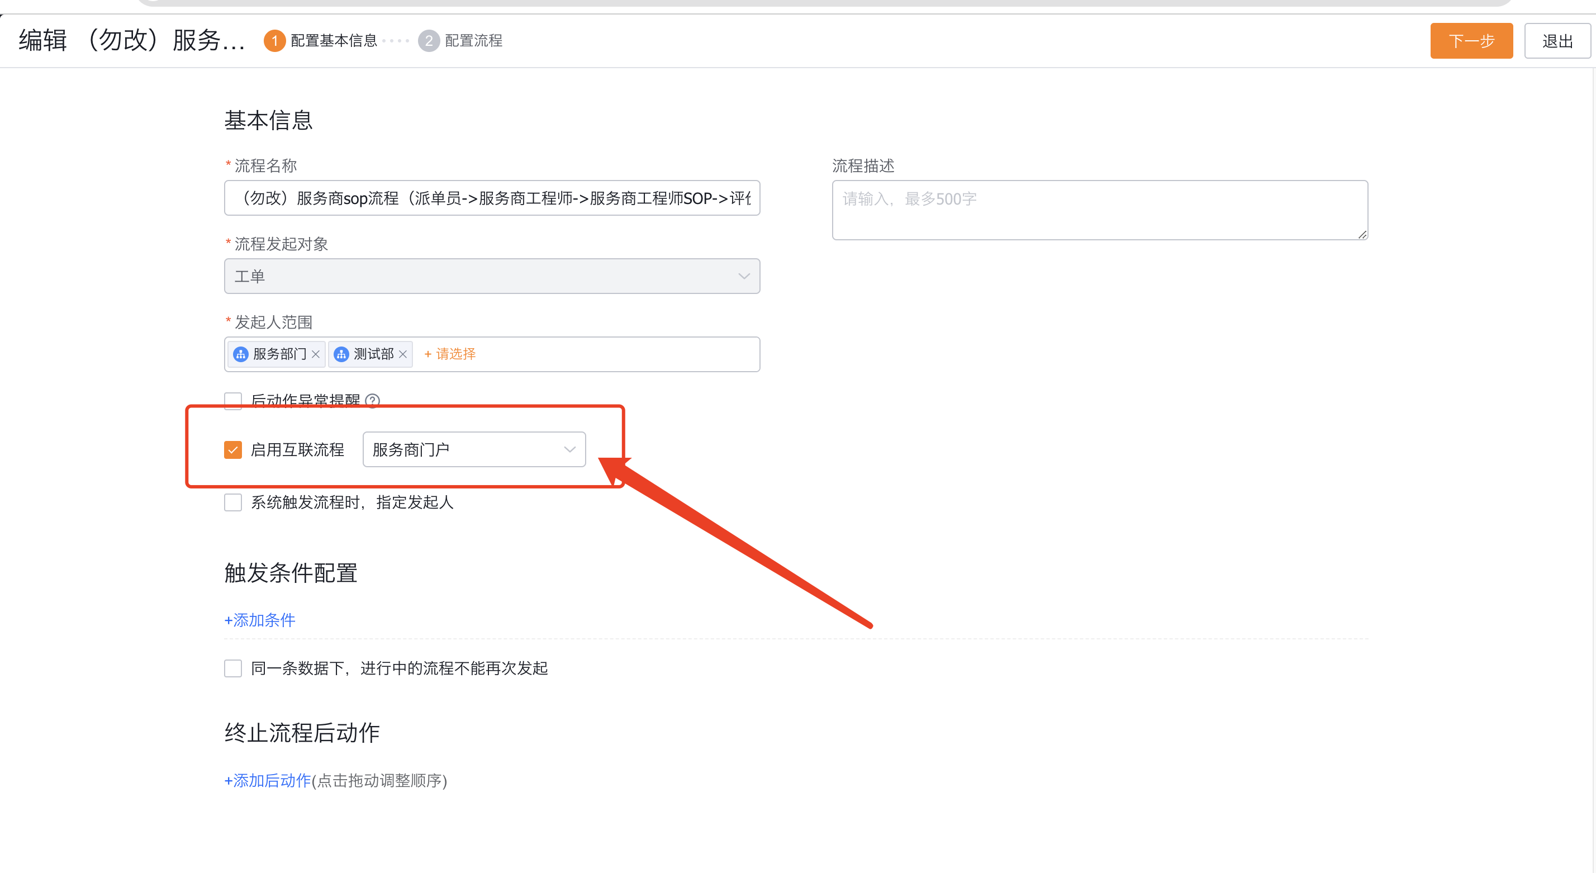
Task: Click step 2 circle 配置流程
Action: (429, 41)
